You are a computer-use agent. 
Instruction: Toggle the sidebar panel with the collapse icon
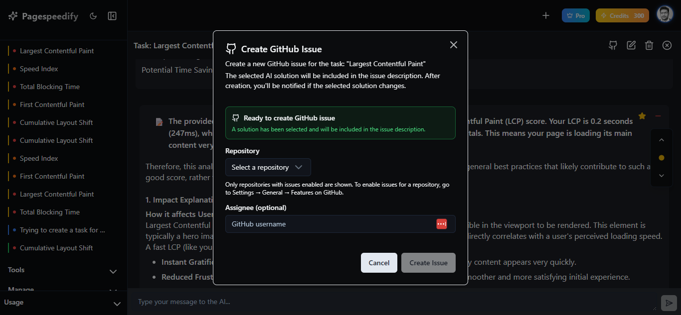[112, 16]
